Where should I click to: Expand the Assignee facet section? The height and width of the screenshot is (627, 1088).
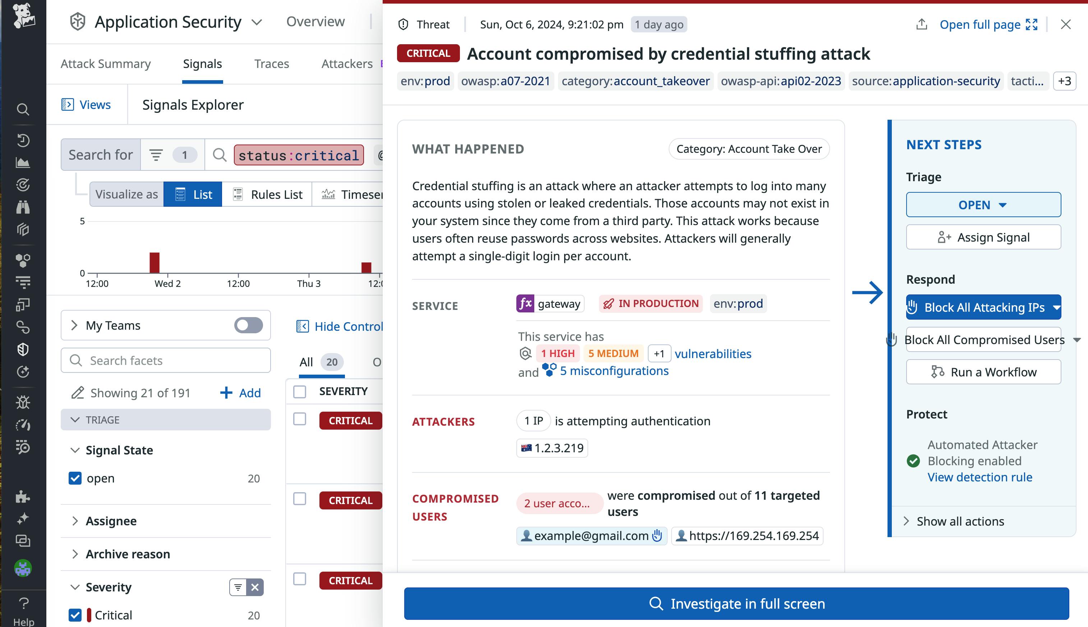tap(76, 521)
